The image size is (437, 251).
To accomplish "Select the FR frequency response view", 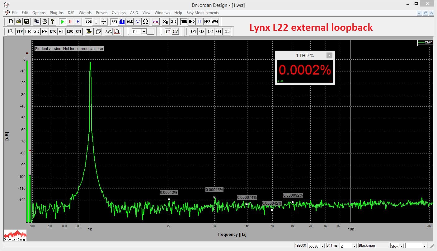I will point(28,31).
